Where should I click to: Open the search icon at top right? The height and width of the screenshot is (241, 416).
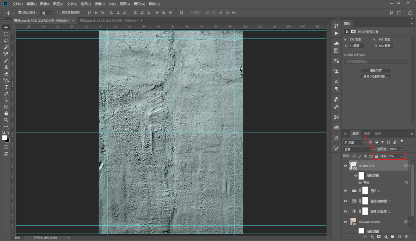point(392,13)
